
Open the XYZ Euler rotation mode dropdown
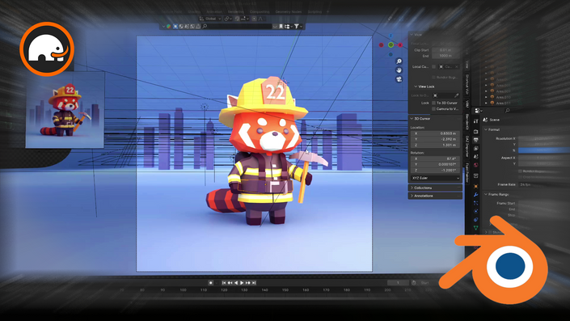[436, 178]
